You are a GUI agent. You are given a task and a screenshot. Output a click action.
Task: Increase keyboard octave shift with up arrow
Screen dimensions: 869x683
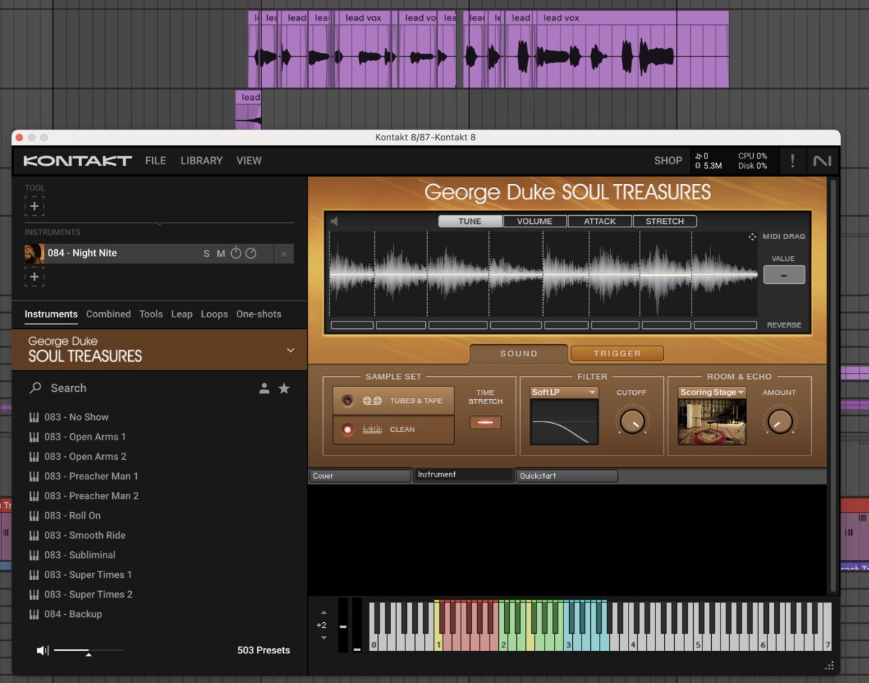click(323, 613)
